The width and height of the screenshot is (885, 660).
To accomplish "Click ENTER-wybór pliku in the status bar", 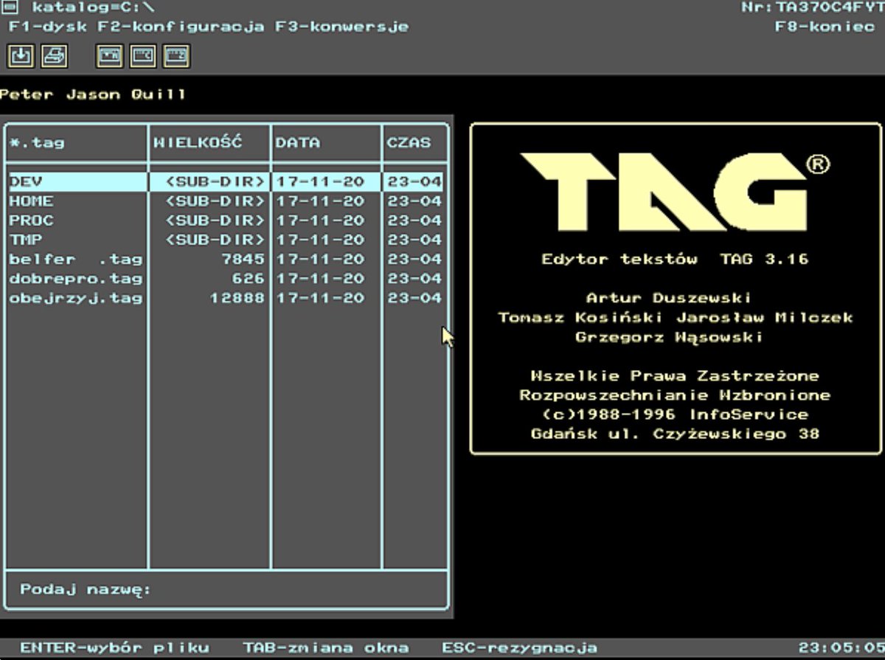I will click(114, 648).
